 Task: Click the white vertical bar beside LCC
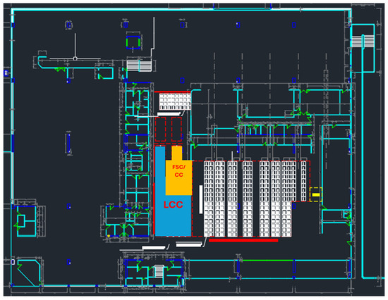[201, 199]
